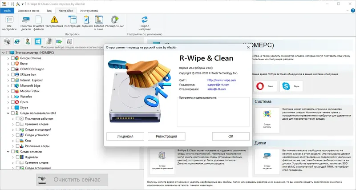
Task: Click OK in the About dialog
Action: (x=231, y=137)
